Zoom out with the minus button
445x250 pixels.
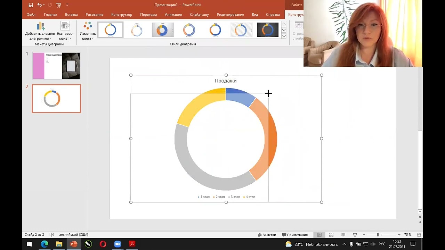(x=364, y=235)
